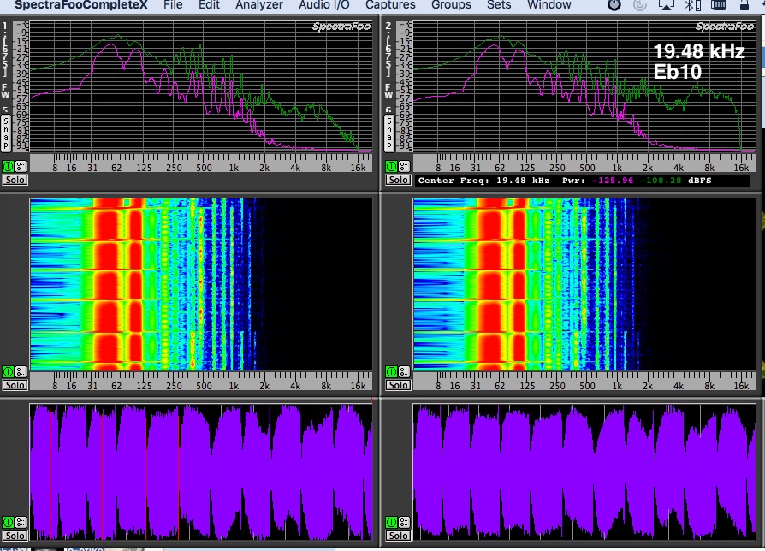This screenshot has height=551, width=765.
Task: Open parameters icon on right waveform panel
Action: (404, 522)
